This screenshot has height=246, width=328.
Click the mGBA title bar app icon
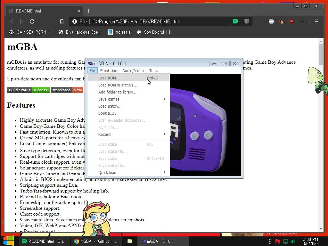click(90, 63)
